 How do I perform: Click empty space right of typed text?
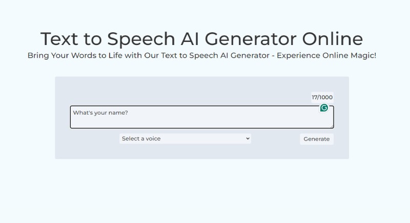220,114
